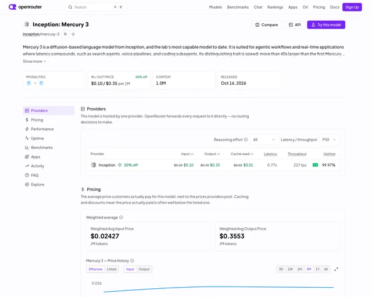The width and height of the screenshot is (372, 297).
Task: Open Chat in the top navigation
Action: click(258, 7)
